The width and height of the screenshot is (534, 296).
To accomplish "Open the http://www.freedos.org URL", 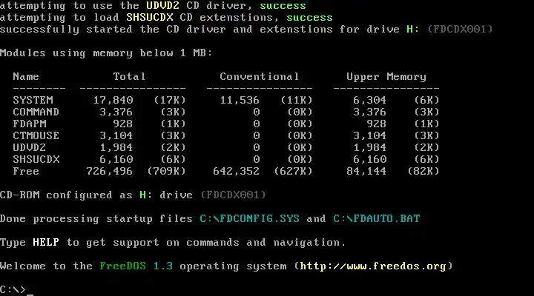I will [x=373, y=266].
